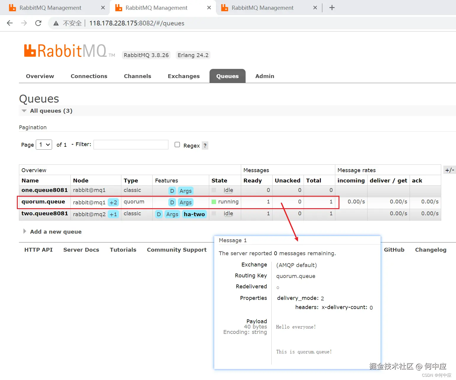
Task: Collapse the All queues (3) section
Action: 47,111
